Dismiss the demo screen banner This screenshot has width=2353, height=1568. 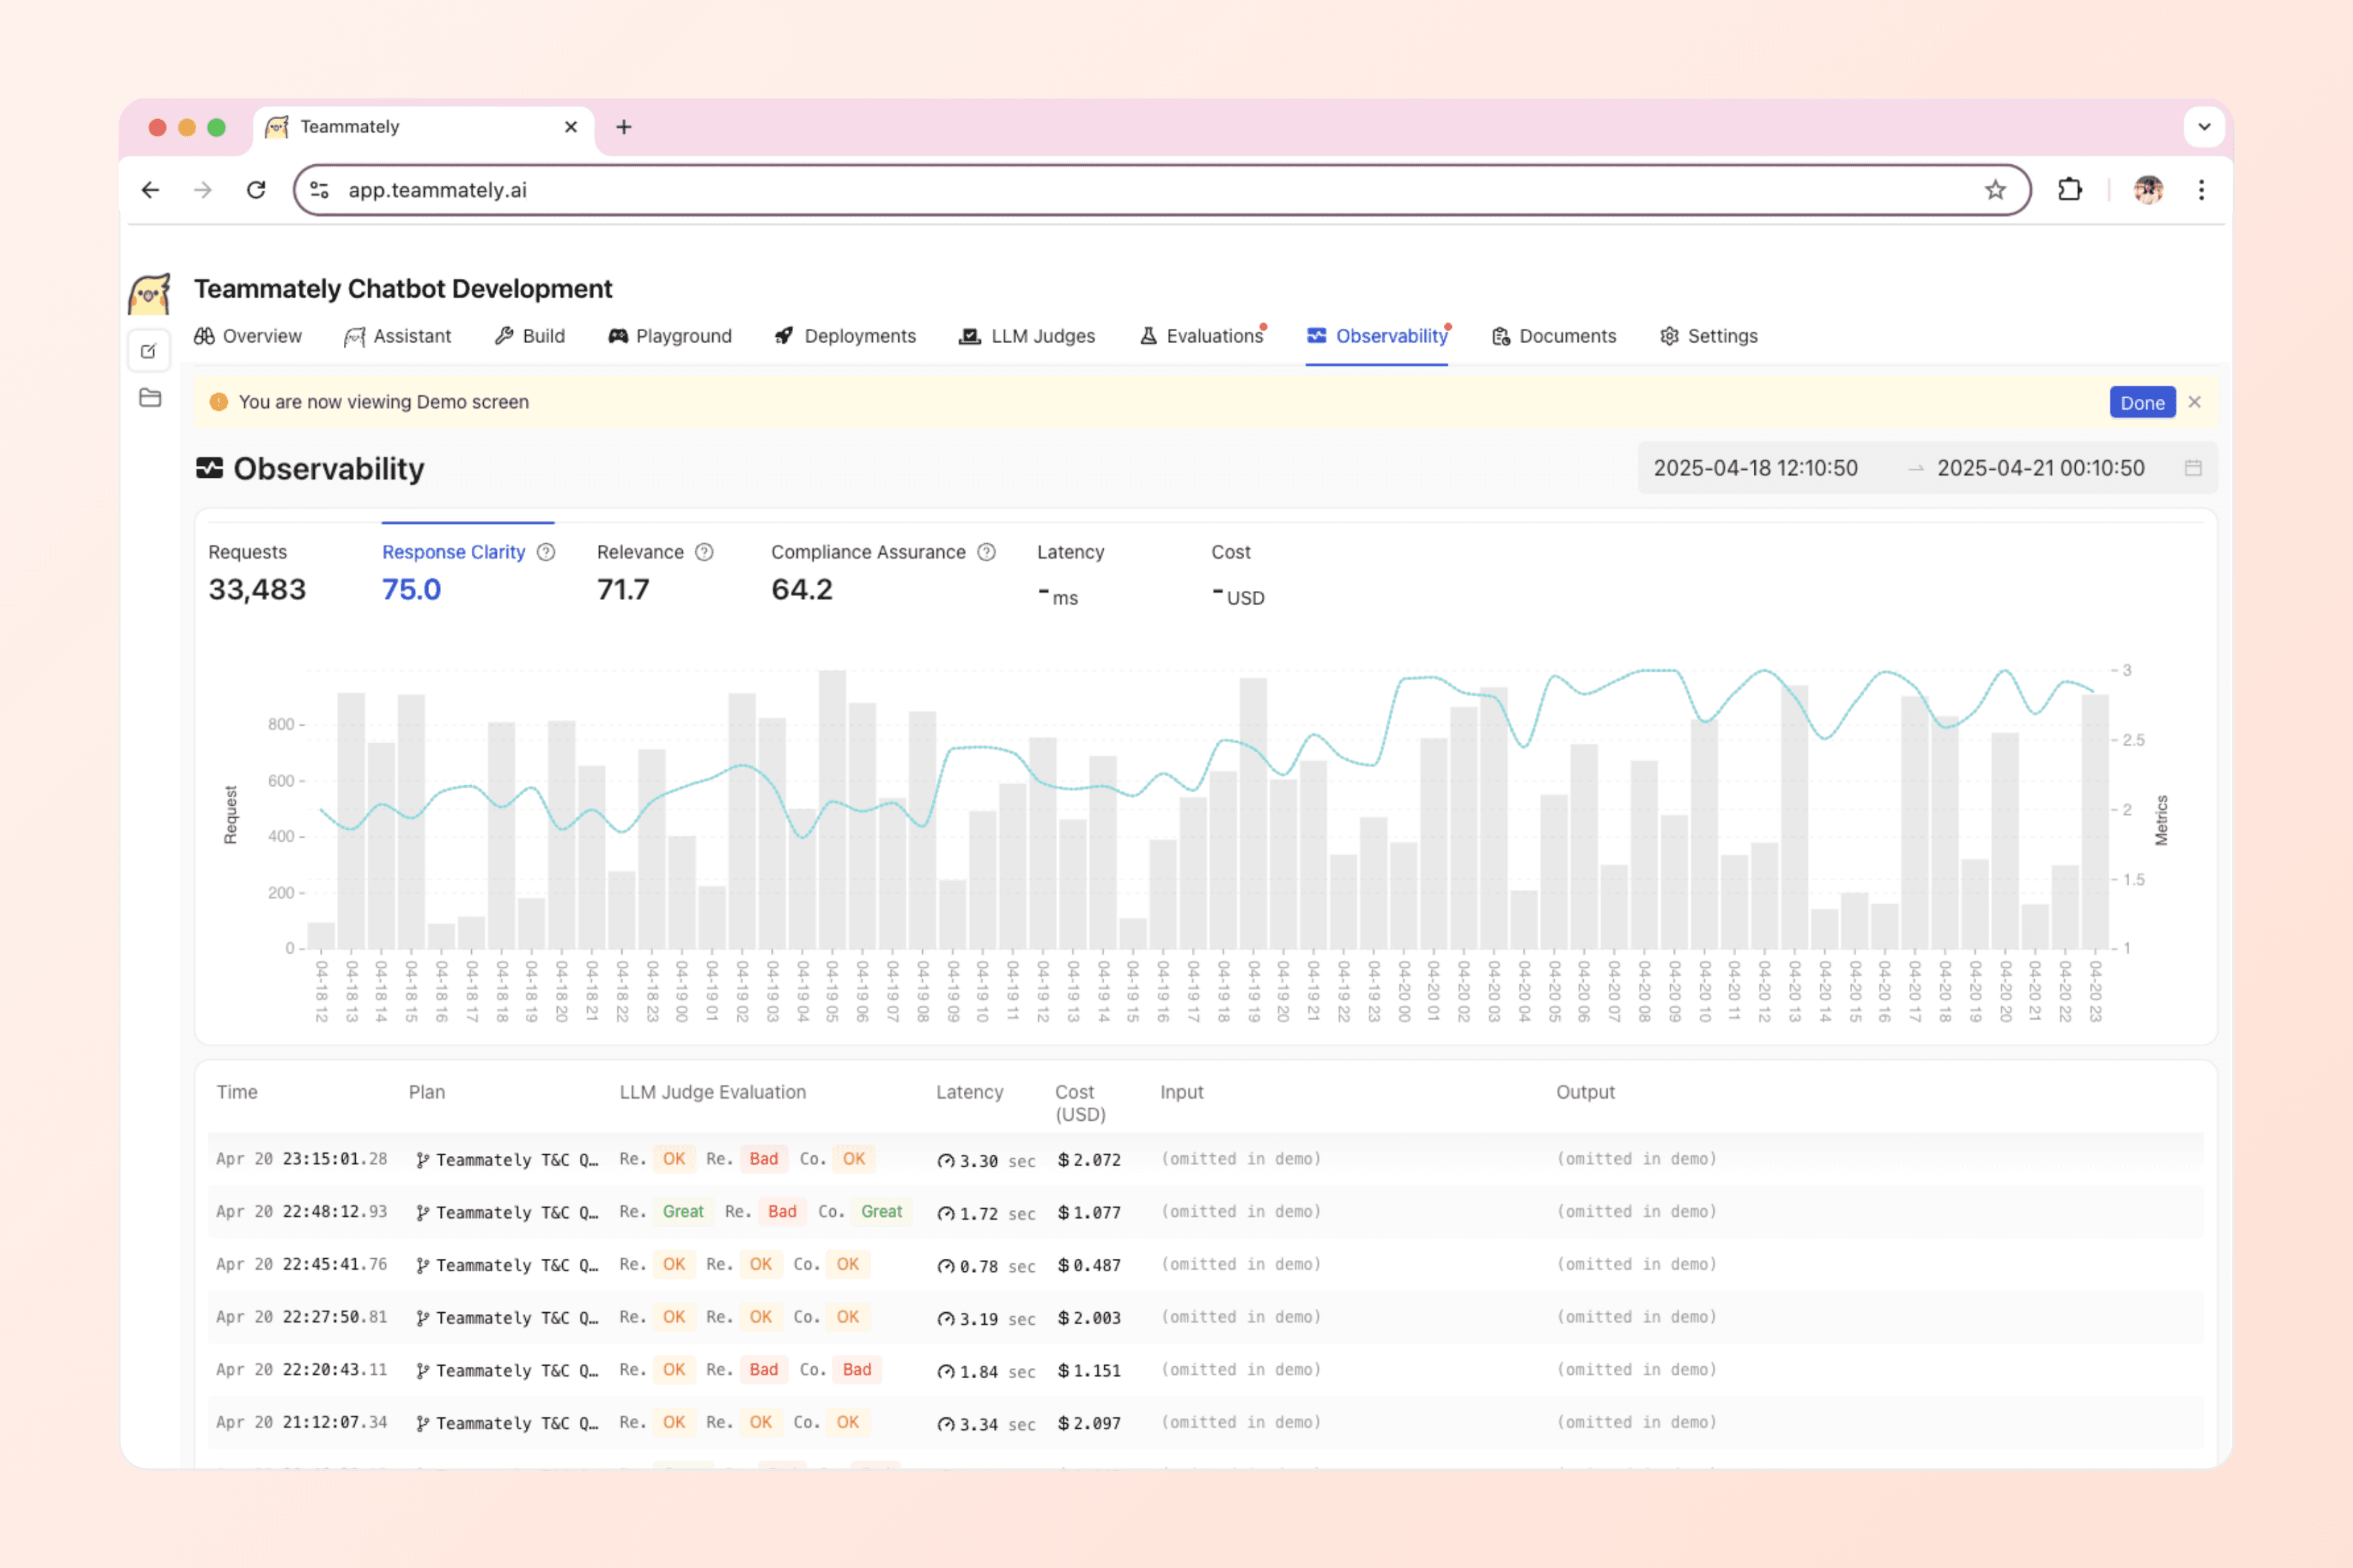[2194, 402]
